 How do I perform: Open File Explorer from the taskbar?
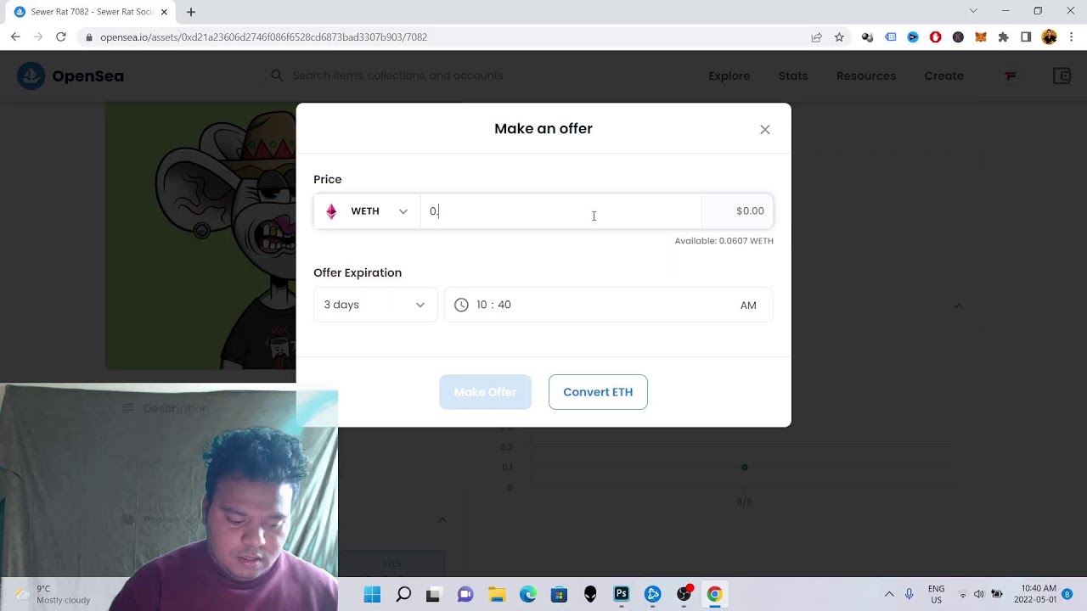pos(497,594)
